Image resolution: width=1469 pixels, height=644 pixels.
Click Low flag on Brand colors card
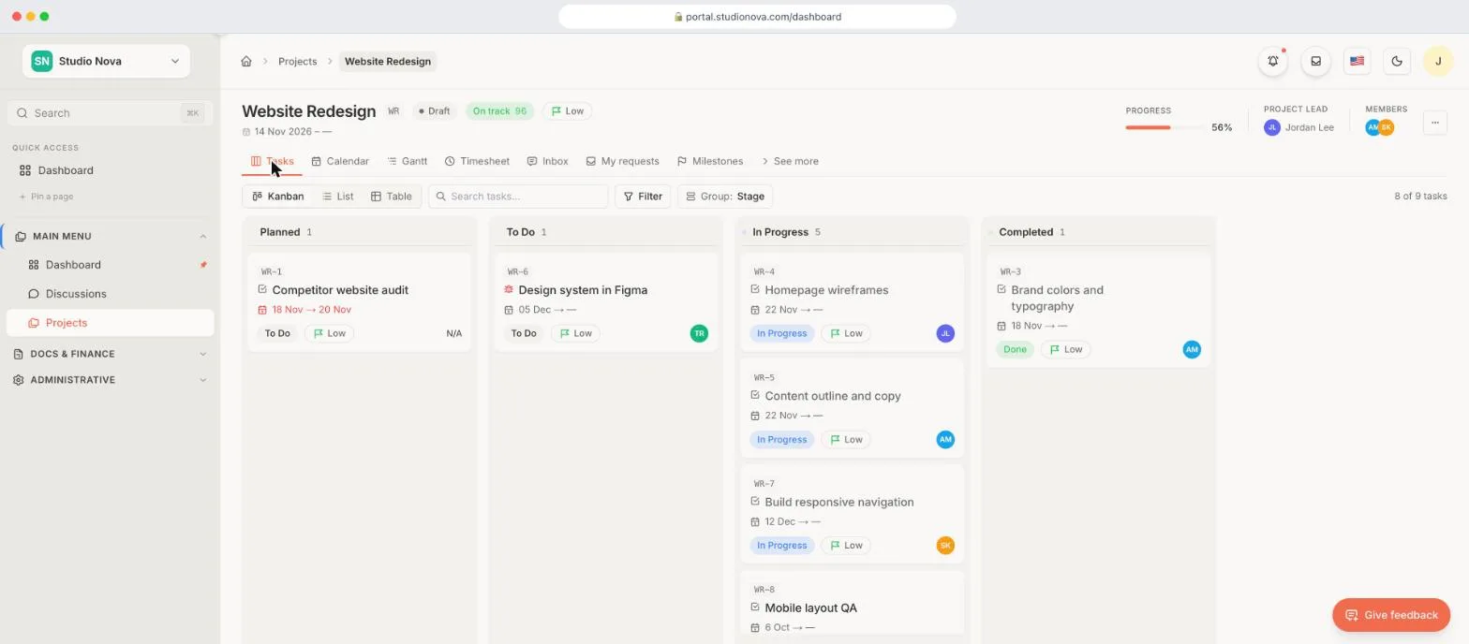pos(1066,349)
